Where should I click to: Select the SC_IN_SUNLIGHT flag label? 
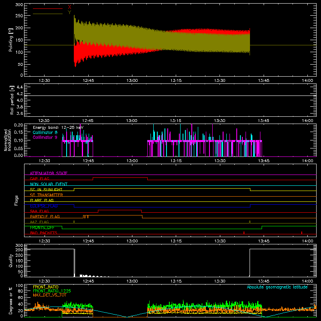46,189
